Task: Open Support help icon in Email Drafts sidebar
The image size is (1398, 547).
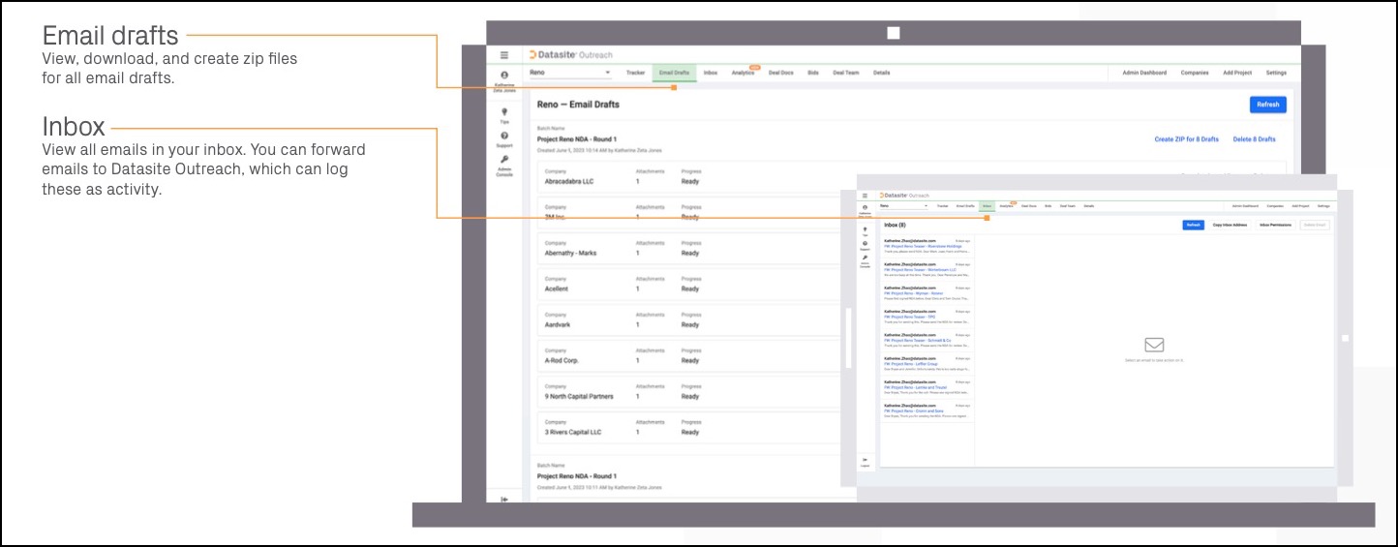Action: tap(503, 137)
